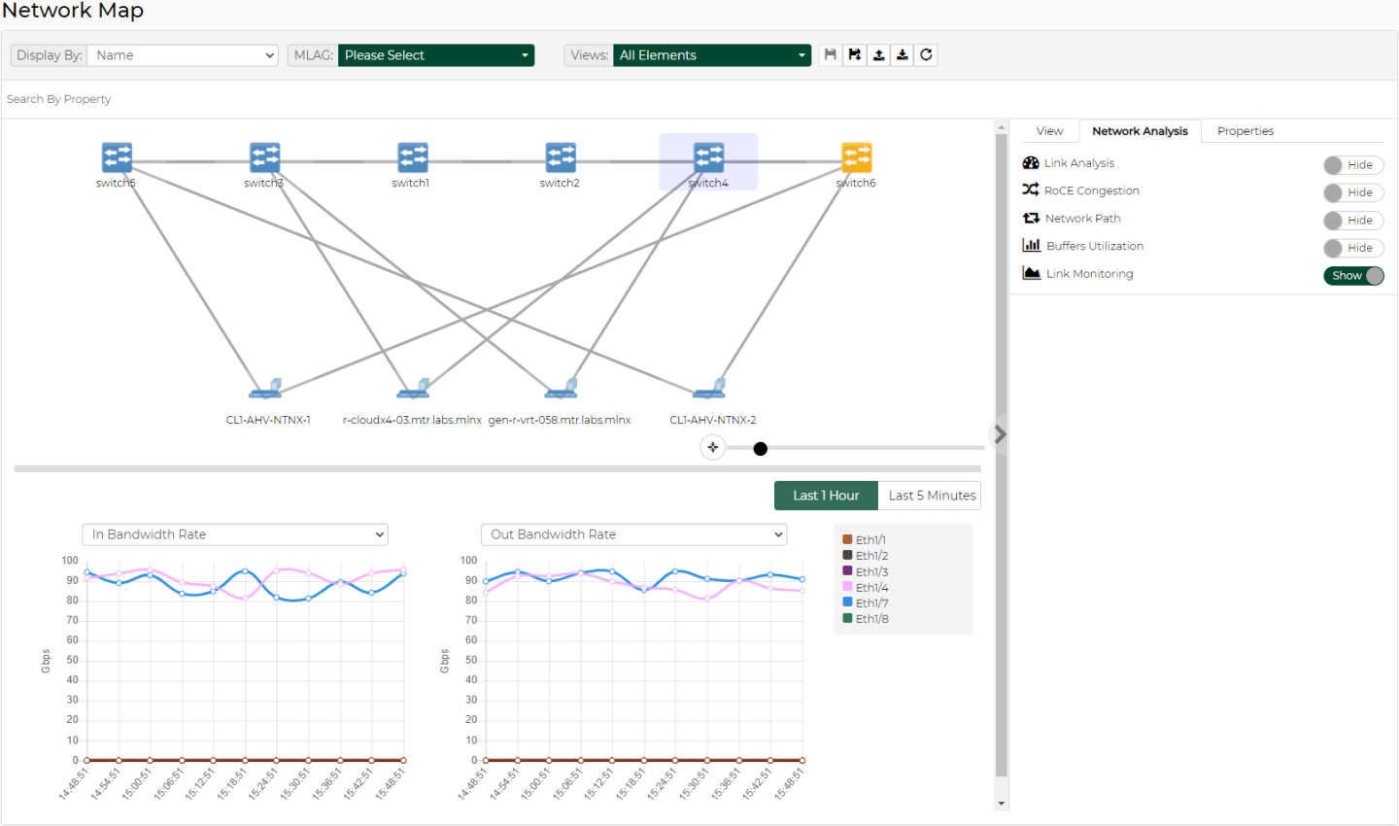1399x826 pixels.
Task: Click the upload icon in the toolbar
Action: tap(878, 55)
